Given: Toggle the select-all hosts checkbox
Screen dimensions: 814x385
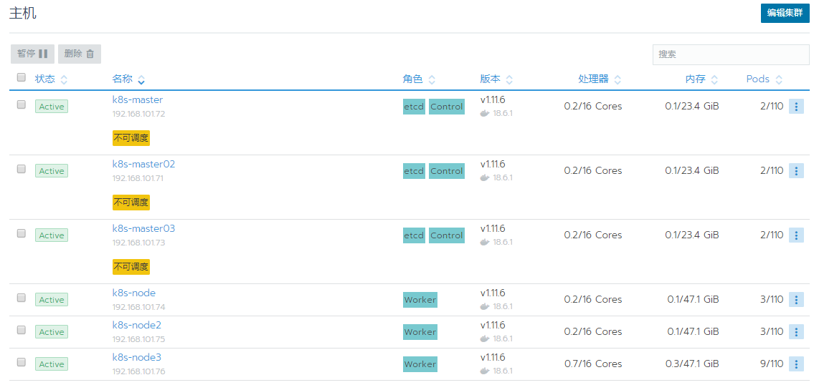Looking at the screenshot, I should click(22, 78).
